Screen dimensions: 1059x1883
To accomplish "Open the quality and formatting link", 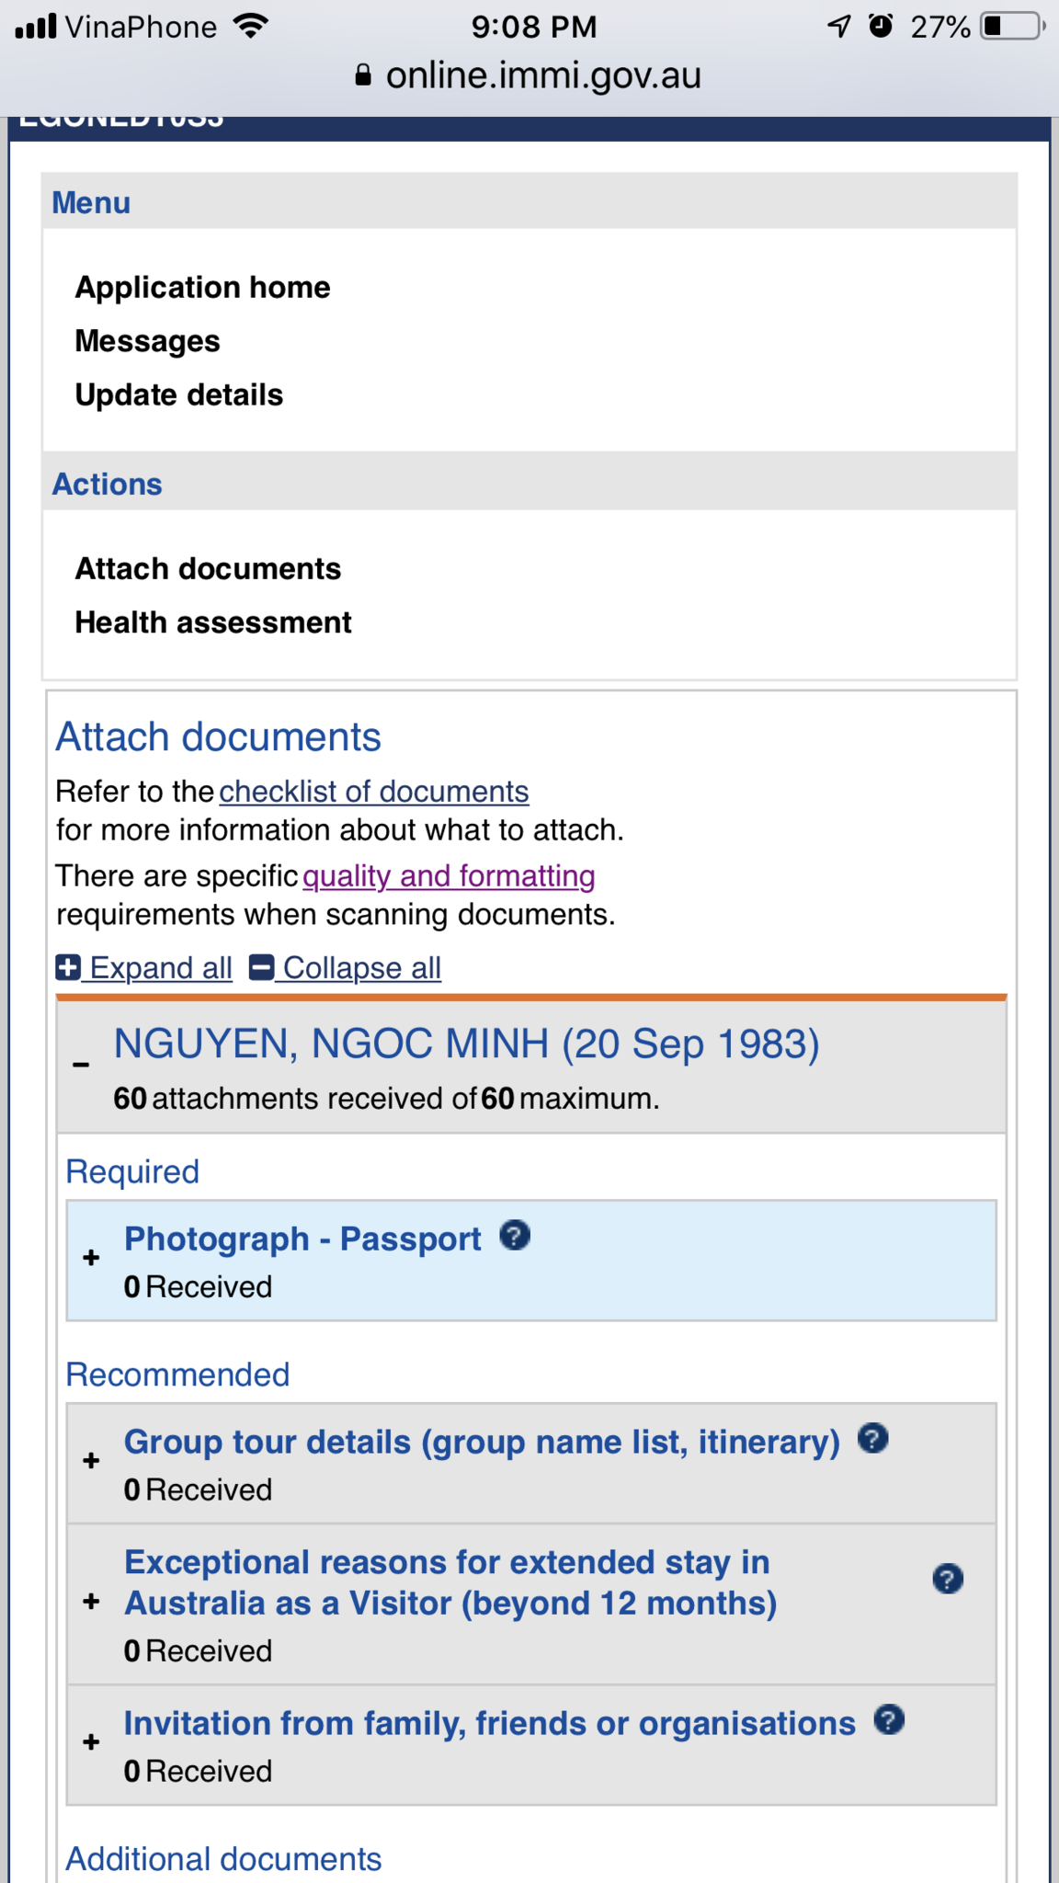I will point(449,876).
